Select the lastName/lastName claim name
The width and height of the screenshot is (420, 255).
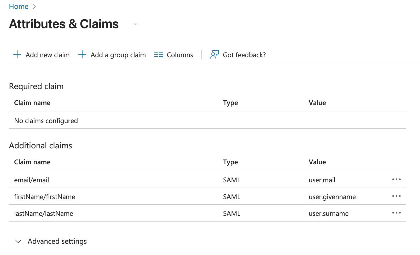tap(44, 213)
